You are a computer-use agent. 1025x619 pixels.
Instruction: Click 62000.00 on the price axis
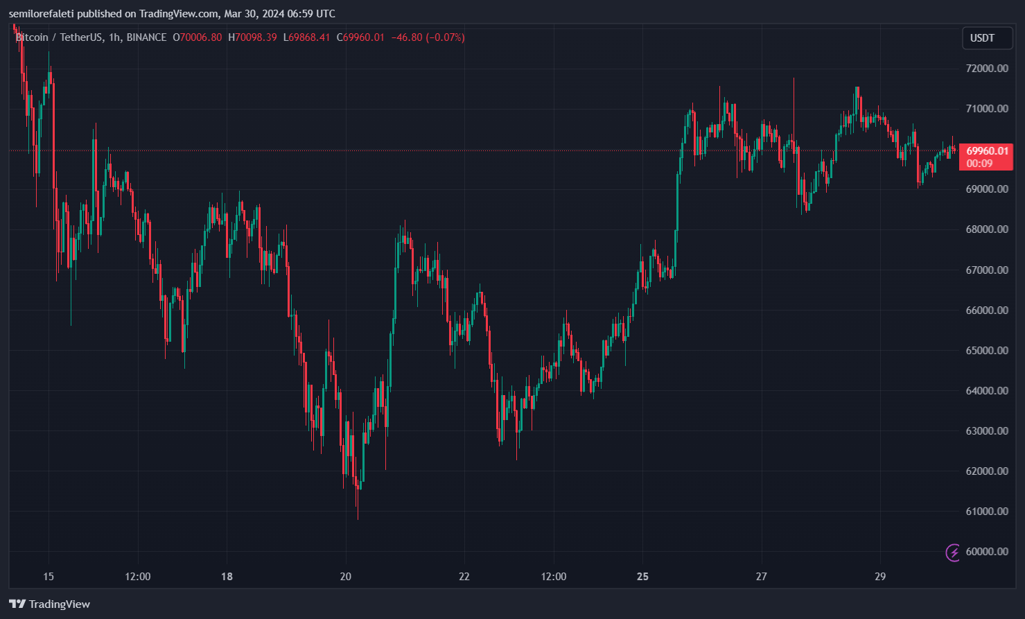987,471
